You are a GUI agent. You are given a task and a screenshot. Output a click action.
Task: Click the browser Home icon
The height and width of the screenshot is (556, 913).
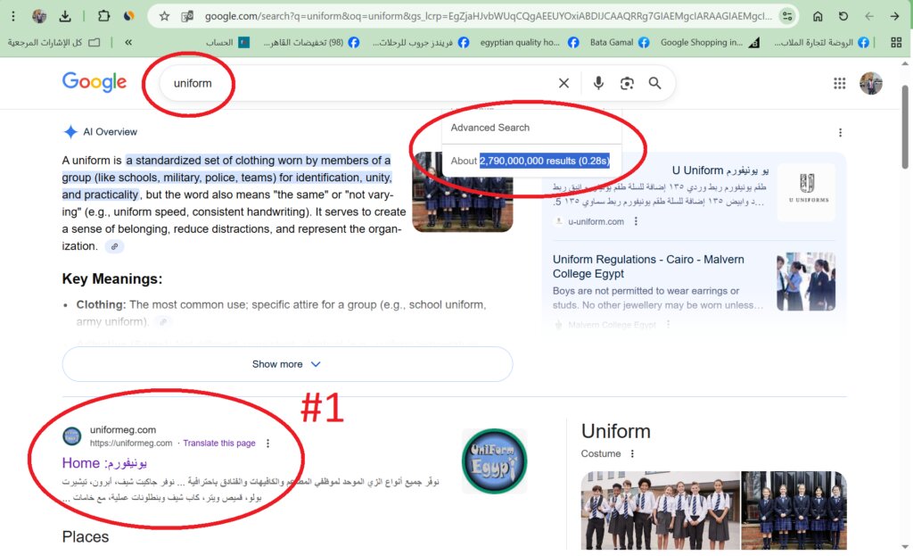point(818,15)
